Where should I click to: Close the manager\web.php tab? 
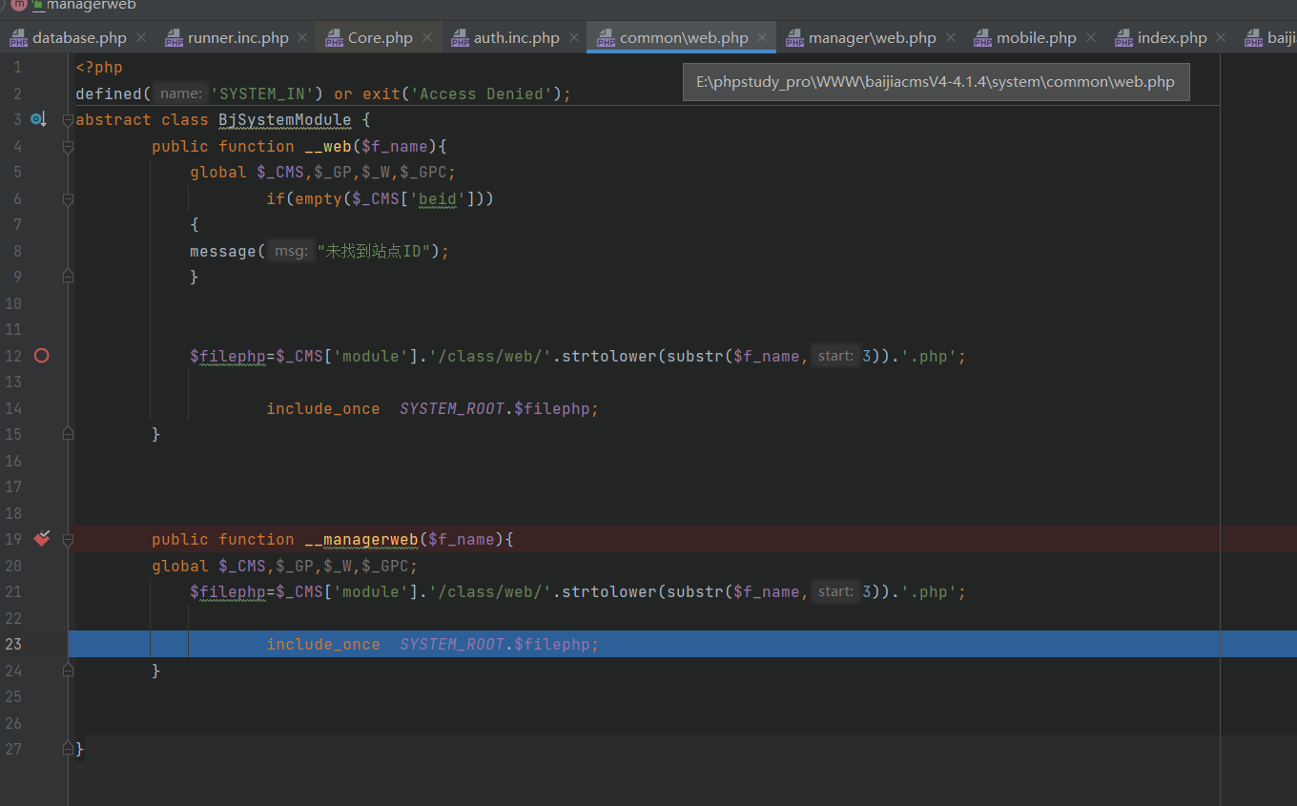951,38
